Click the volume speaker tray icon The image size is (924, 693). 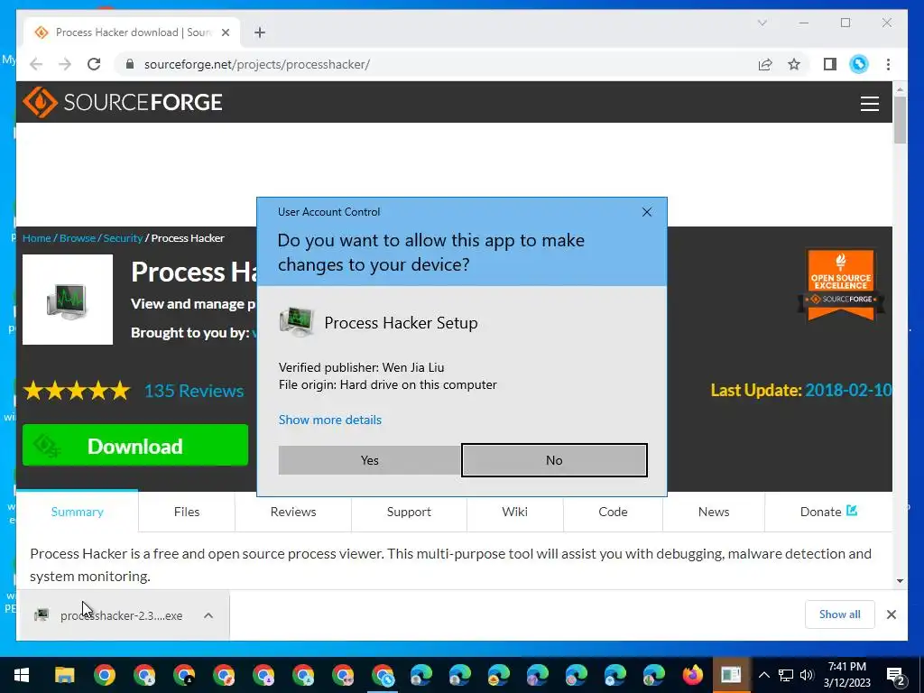coord(807,675)
